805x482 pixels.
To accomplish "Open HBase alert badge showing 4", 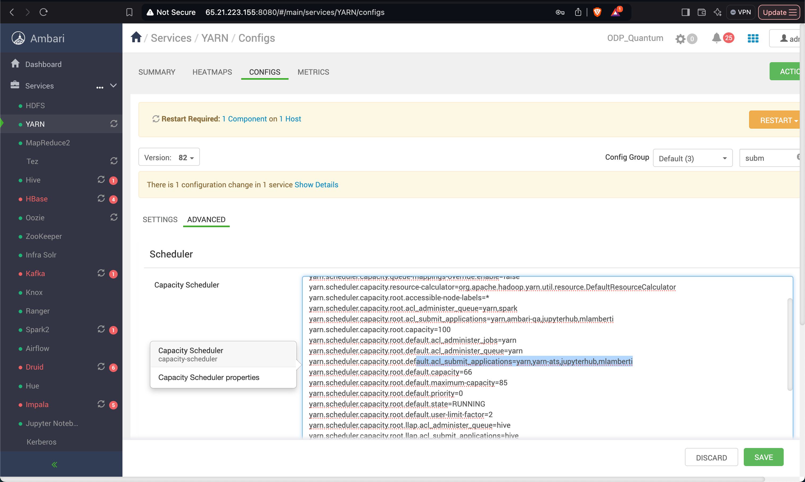I will click(113, 200).
